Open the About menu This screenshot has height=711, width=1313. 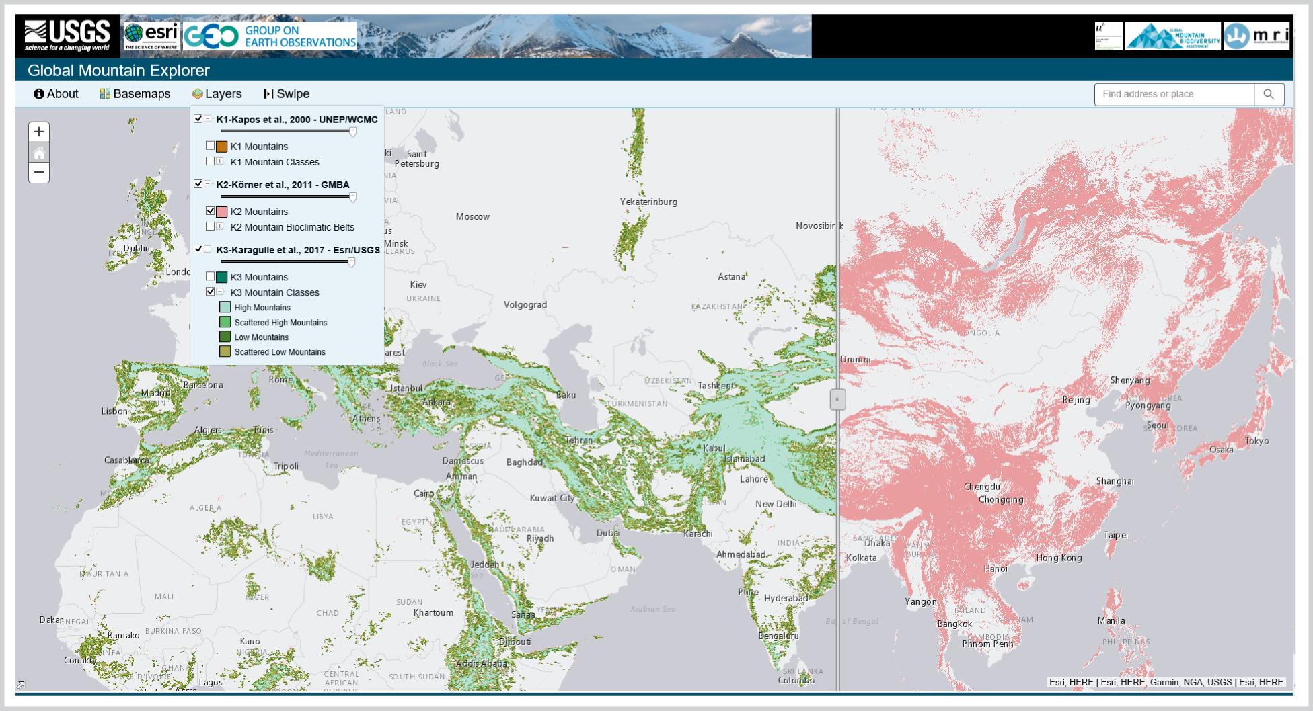(56, 94)
